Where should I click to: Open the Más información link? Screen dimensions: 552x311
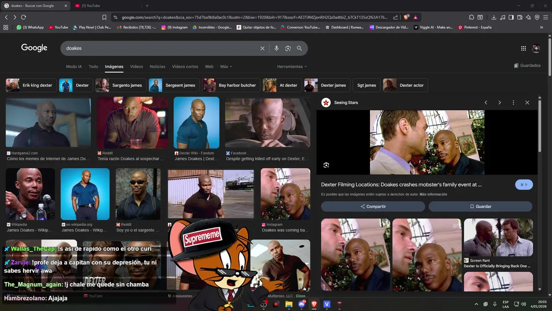click(433, 194)
